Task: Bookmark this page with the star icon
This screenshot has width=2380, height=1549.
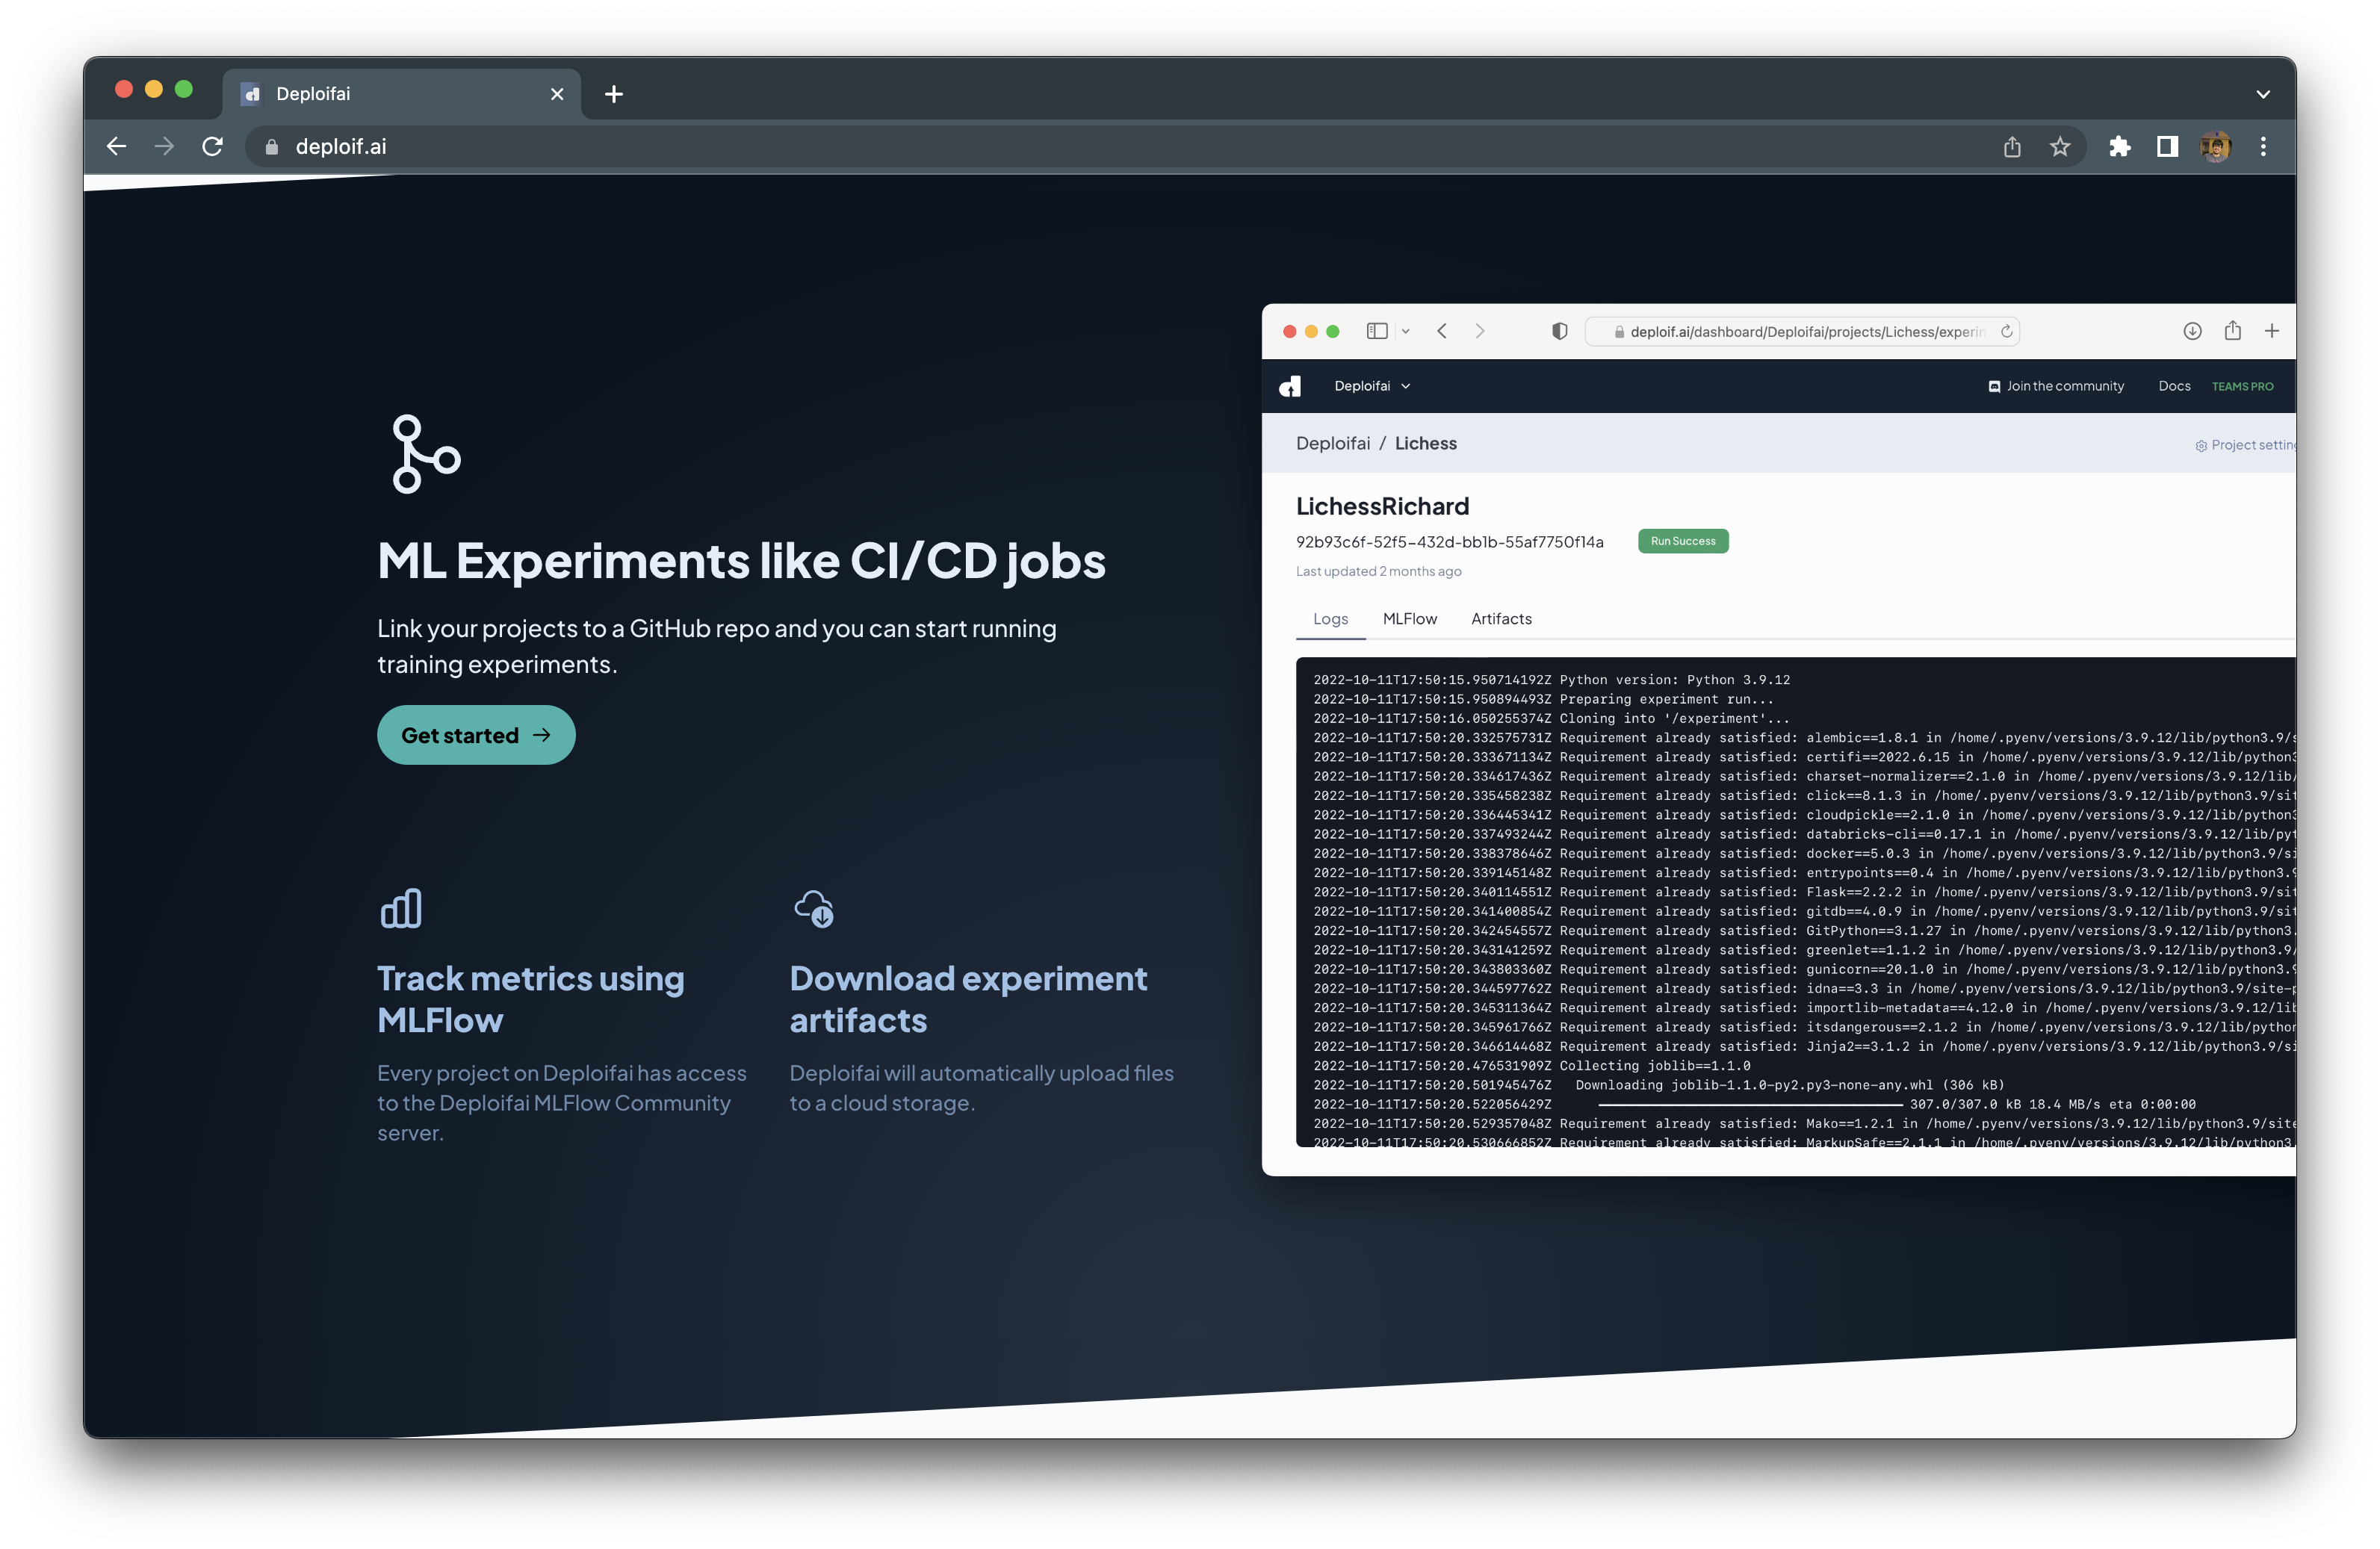Action: pyautogui.click(x=2060, y=147)
